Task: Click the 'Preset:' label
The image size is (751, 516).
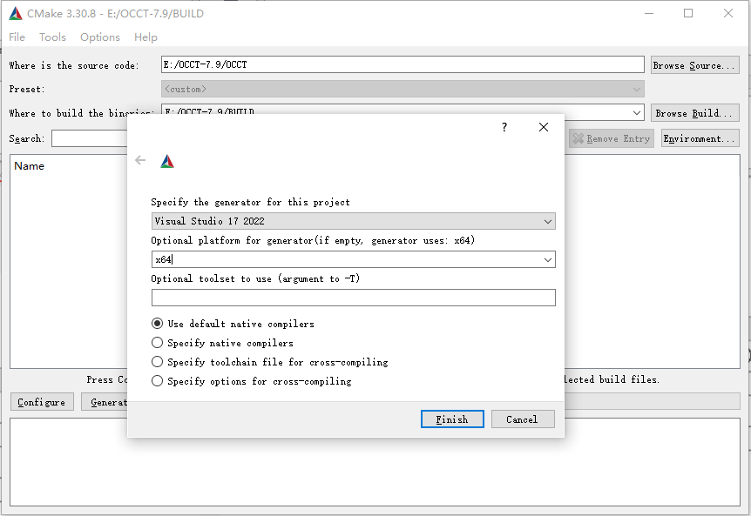Action: point(27,90)
